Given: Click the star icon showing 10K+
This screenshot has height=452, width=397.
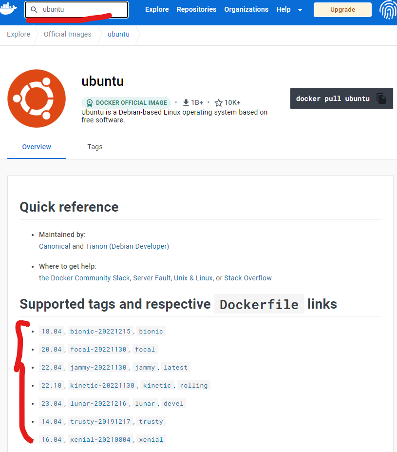Looking at the screenshot, I should click(x=218, y=102).
